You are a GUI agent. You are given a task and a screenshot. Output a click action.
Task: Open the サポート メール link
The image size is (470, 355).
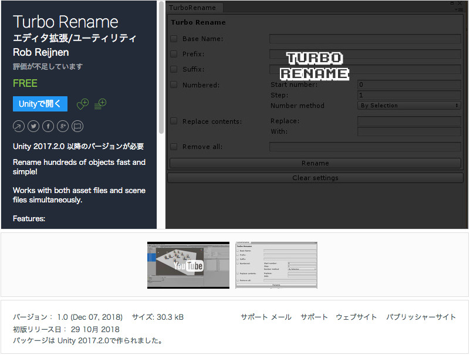click(266, 317)
